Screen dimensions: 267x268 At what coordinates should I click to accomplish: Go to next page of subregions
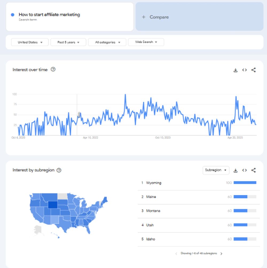click(221, 254)
